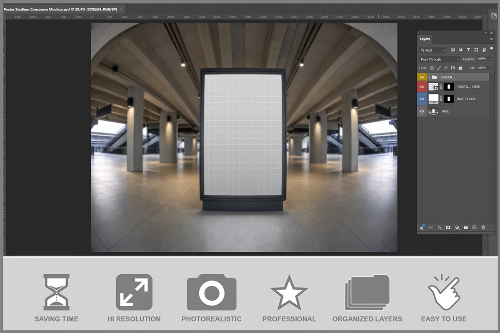
Task: Select the YOUR D... HERE smart object thumbnail
Action: 433,87
